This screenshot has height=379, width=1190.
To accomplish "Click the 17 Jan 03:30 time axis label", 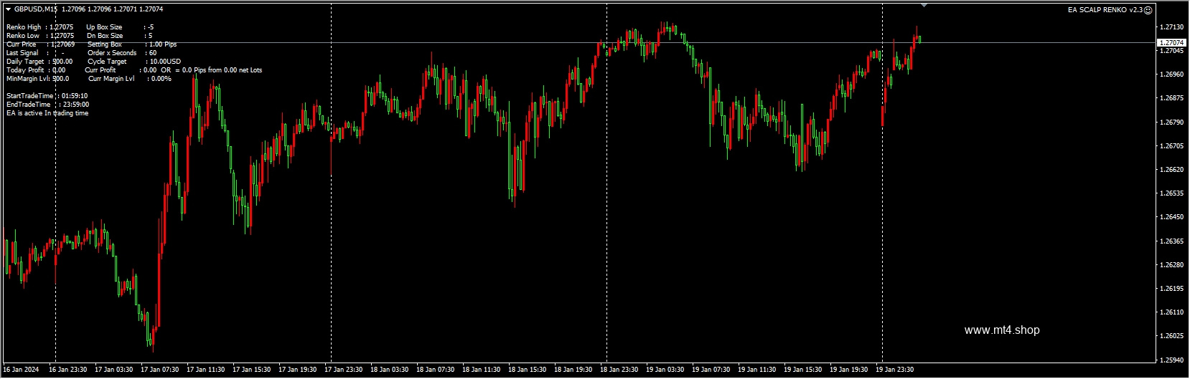I will pyautogui.click(x=113, y=370).
